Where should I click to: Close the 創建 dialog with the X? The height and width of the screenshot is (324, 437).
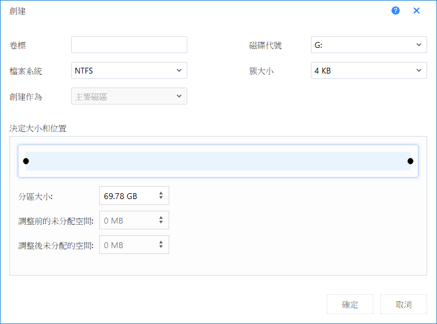(417, 11)
